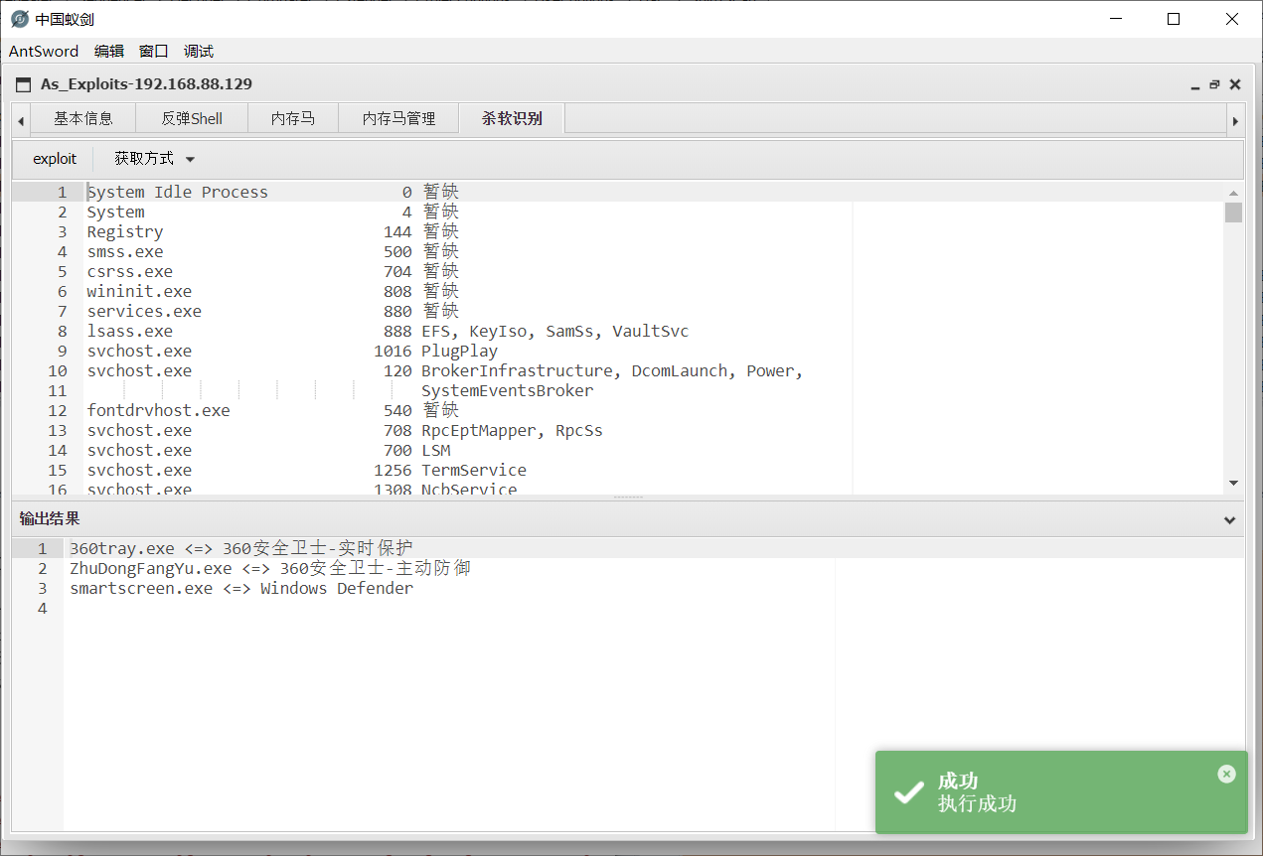Click the As_Exploits window icon

coord(22,84)
